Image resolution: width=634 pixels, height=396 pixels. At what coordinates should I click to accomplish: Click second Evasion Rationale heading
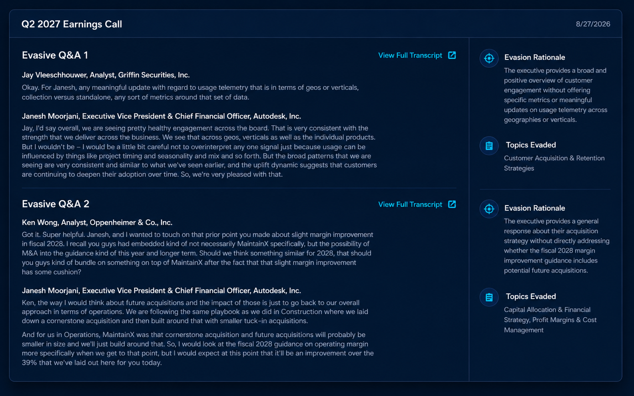(534, 208)
